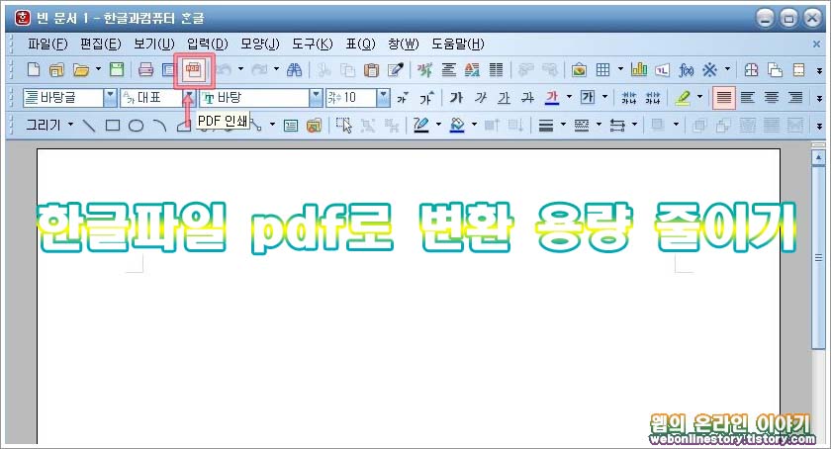The height and width of the screenshot is (449, 831).
Task: Select the ellipse drawing tool
Action: 137,126
